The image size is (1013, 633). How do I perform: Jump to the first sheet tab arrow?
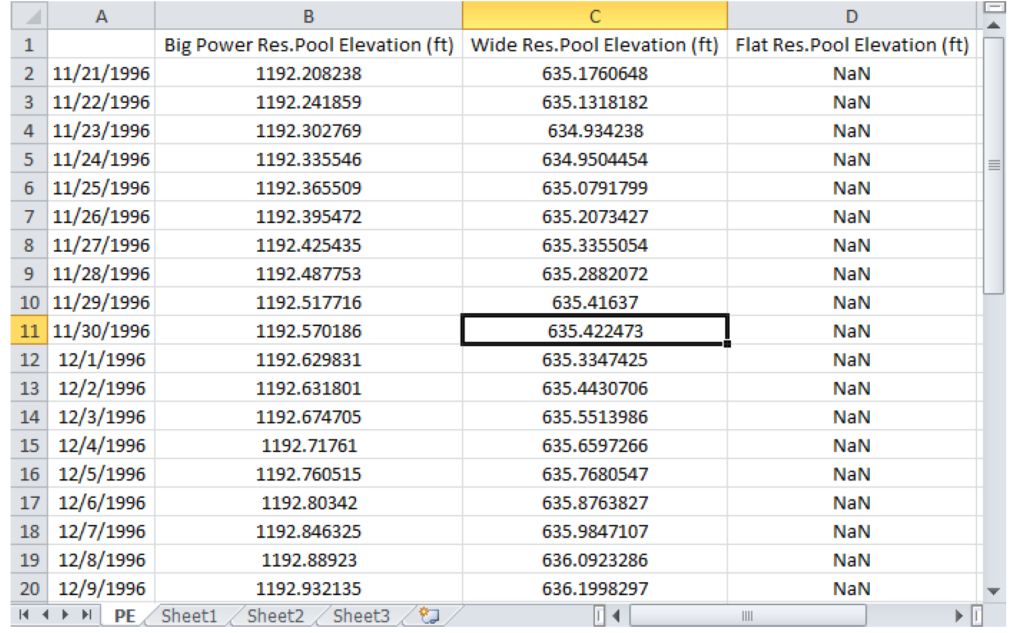pyautogui.click(x=24, y=614)
